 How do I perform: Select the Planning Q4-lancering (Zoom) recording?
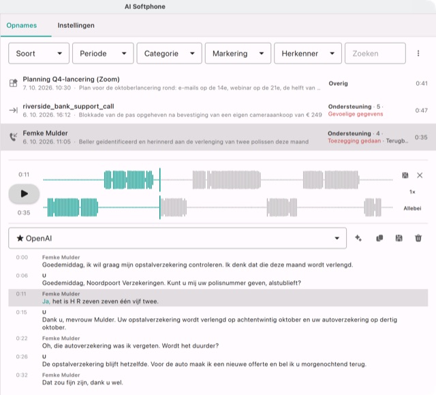[218, 83]
